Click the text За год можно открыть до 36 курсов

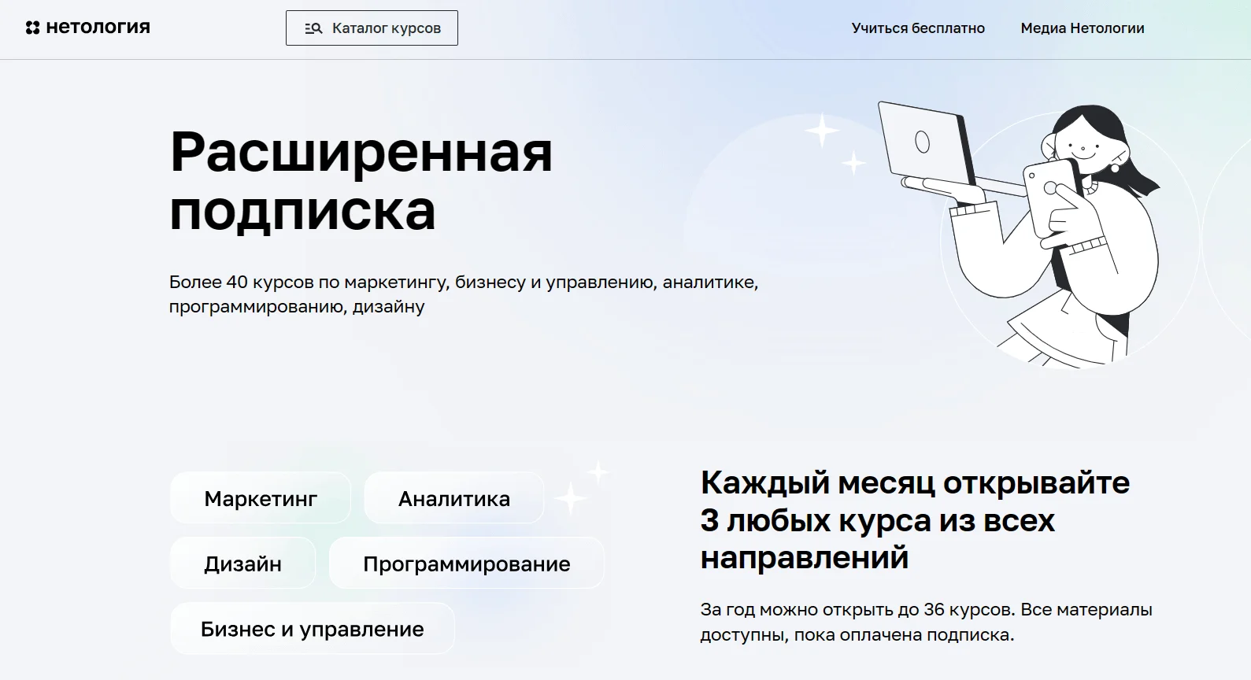click(926, 622)
